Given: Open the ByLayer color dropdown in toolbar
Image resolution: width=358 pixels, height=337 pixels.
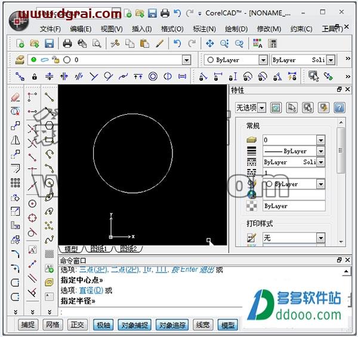Looking at the screenshot, I should (x=263, y=60).
